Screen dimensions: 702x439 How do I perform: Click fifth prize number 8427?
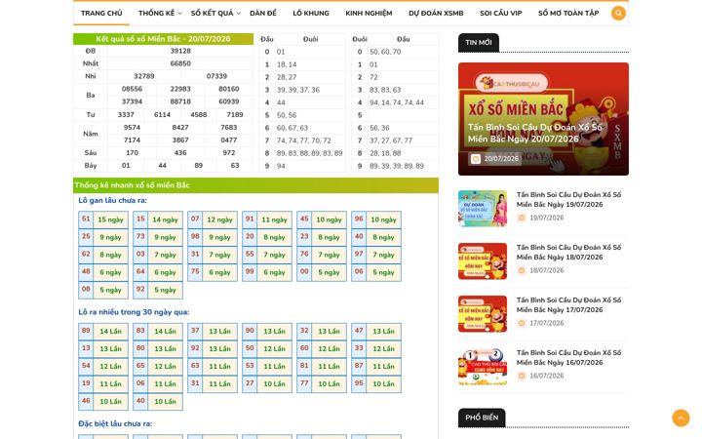coord(180,127)
